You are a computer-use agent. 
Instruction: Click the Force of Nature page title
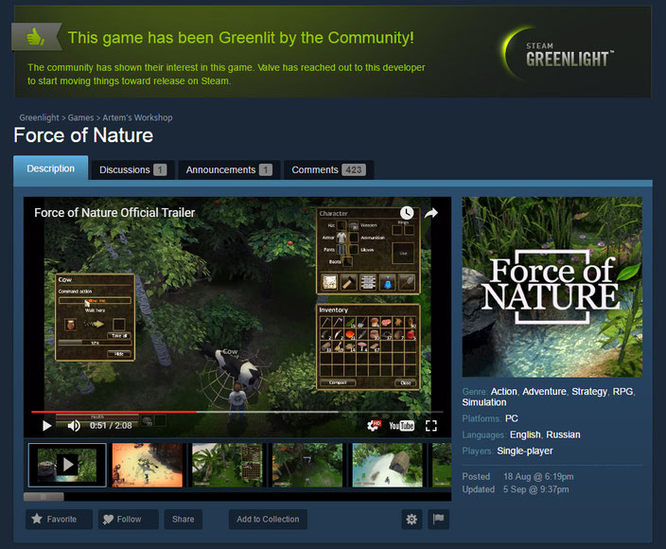[83, 135]
